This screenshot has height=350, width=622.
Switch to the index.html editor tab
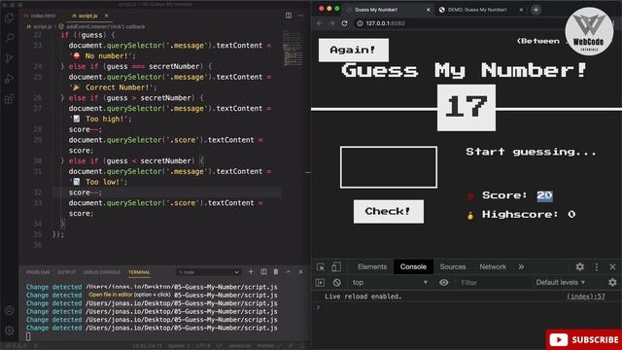tap(40, 16)
